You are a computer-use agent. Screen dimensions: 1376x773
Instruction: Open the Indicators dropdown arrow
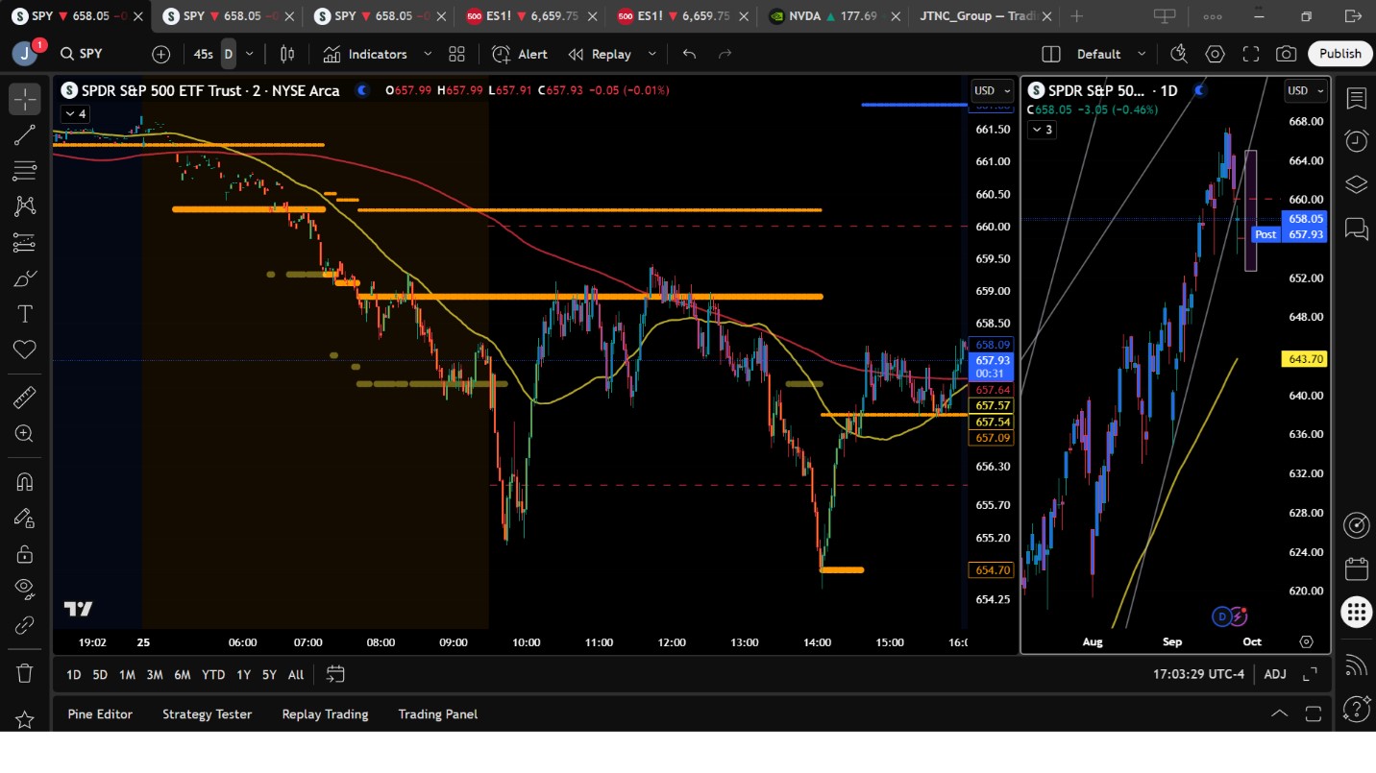tap(428, 55)
